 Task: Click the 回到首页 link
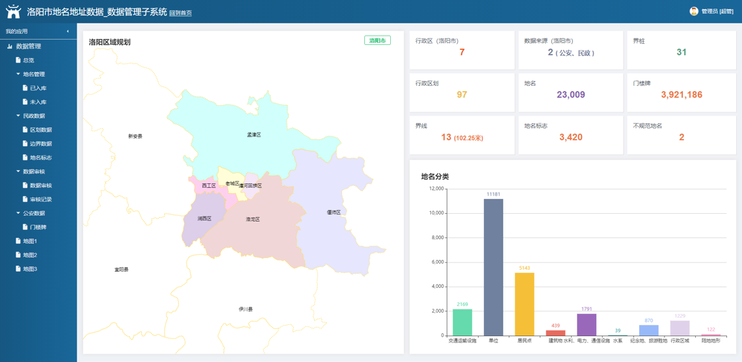click(180, 13)
